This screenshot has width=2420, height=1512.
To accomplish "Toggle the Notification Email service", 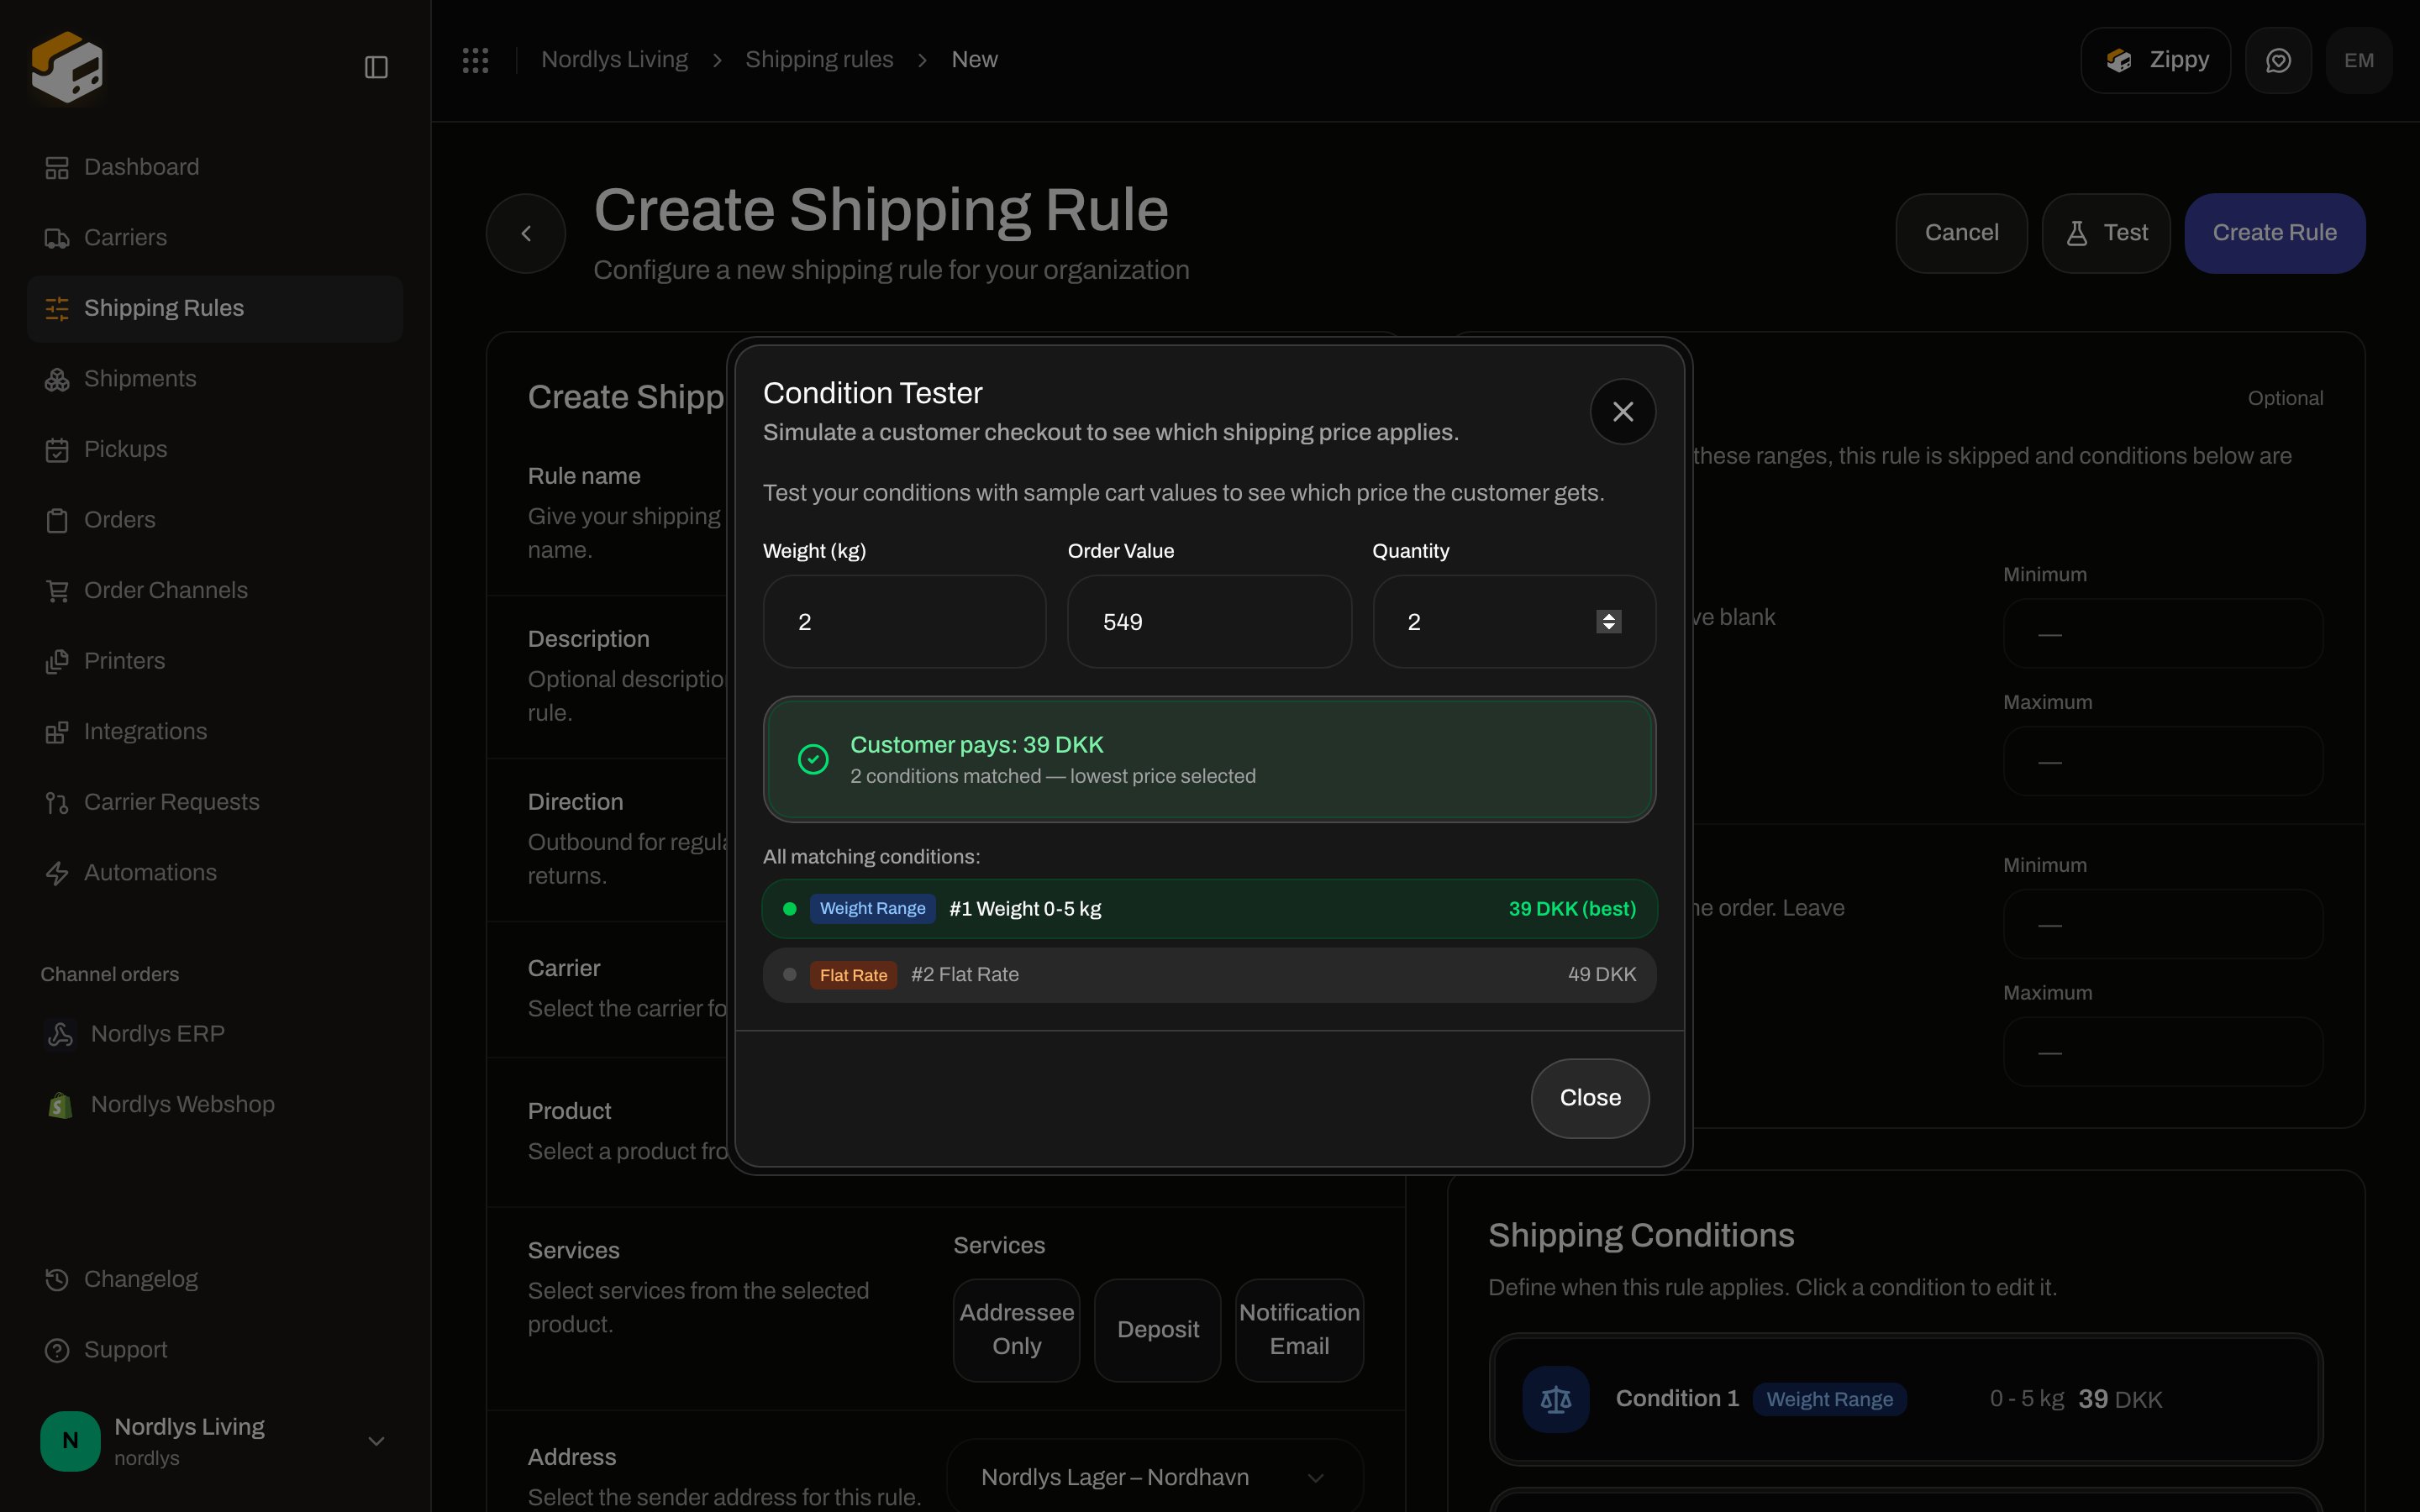I will point(1299,1330).
